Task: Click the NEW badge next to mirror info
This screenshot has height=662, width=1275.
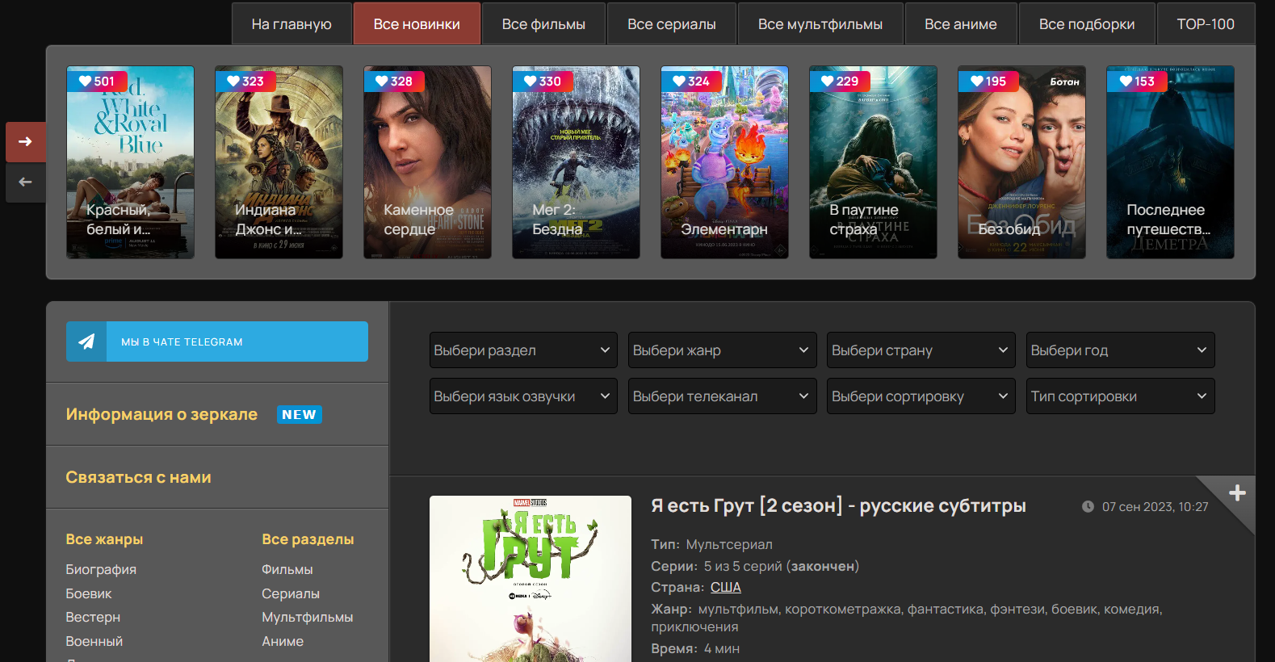Action: point(299,414)
